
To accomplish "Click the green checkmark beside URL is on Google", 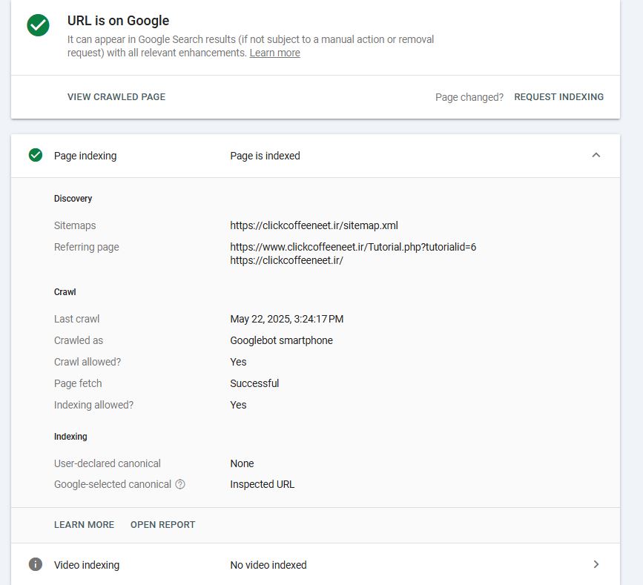I will coord(38,25).
